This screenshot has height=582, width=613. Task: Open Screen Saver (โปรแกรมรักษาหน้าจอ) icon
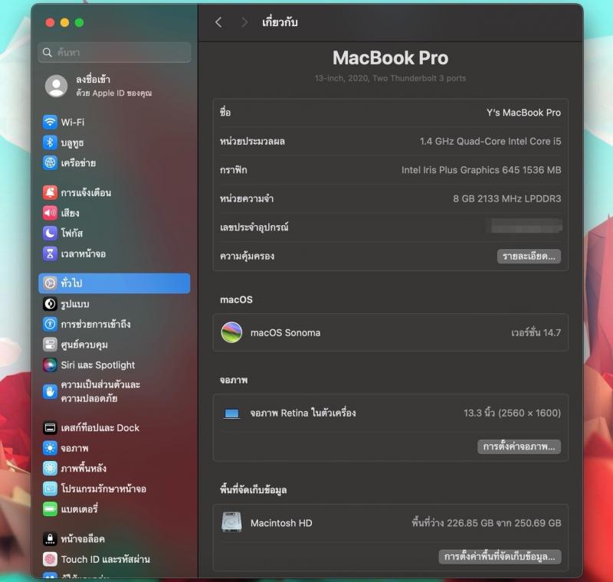[x=50, y=489]
